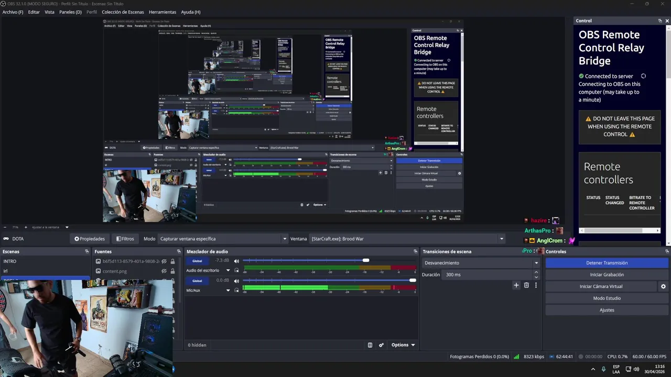Pop out the Mezclador de audio dock
This screenshot has width=671, height=377.
tap(415, 251)
